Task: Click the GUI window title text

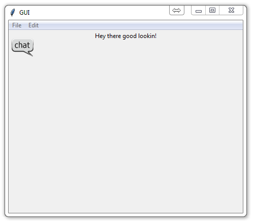Action: 24,13
